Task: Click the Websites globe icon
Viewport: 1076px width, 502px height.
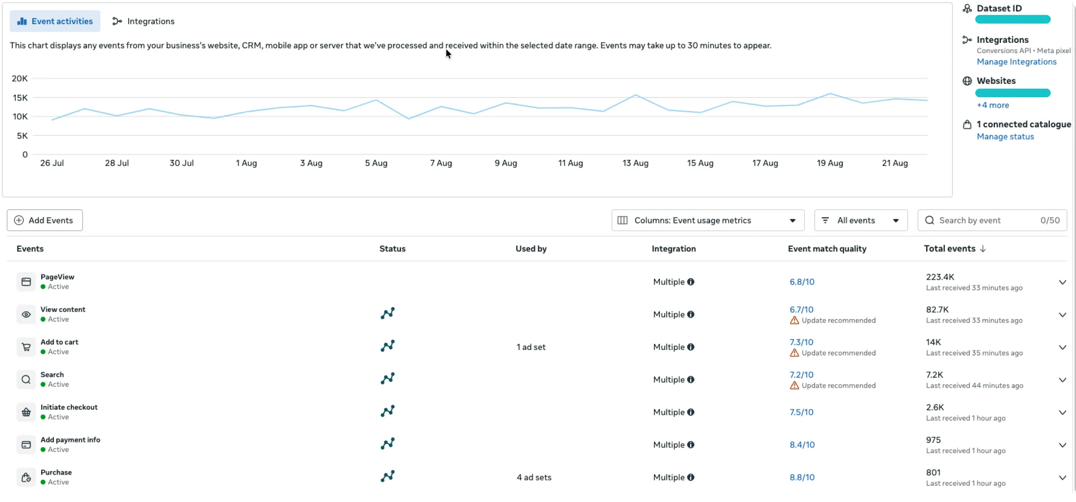Action: click(967, 81)
